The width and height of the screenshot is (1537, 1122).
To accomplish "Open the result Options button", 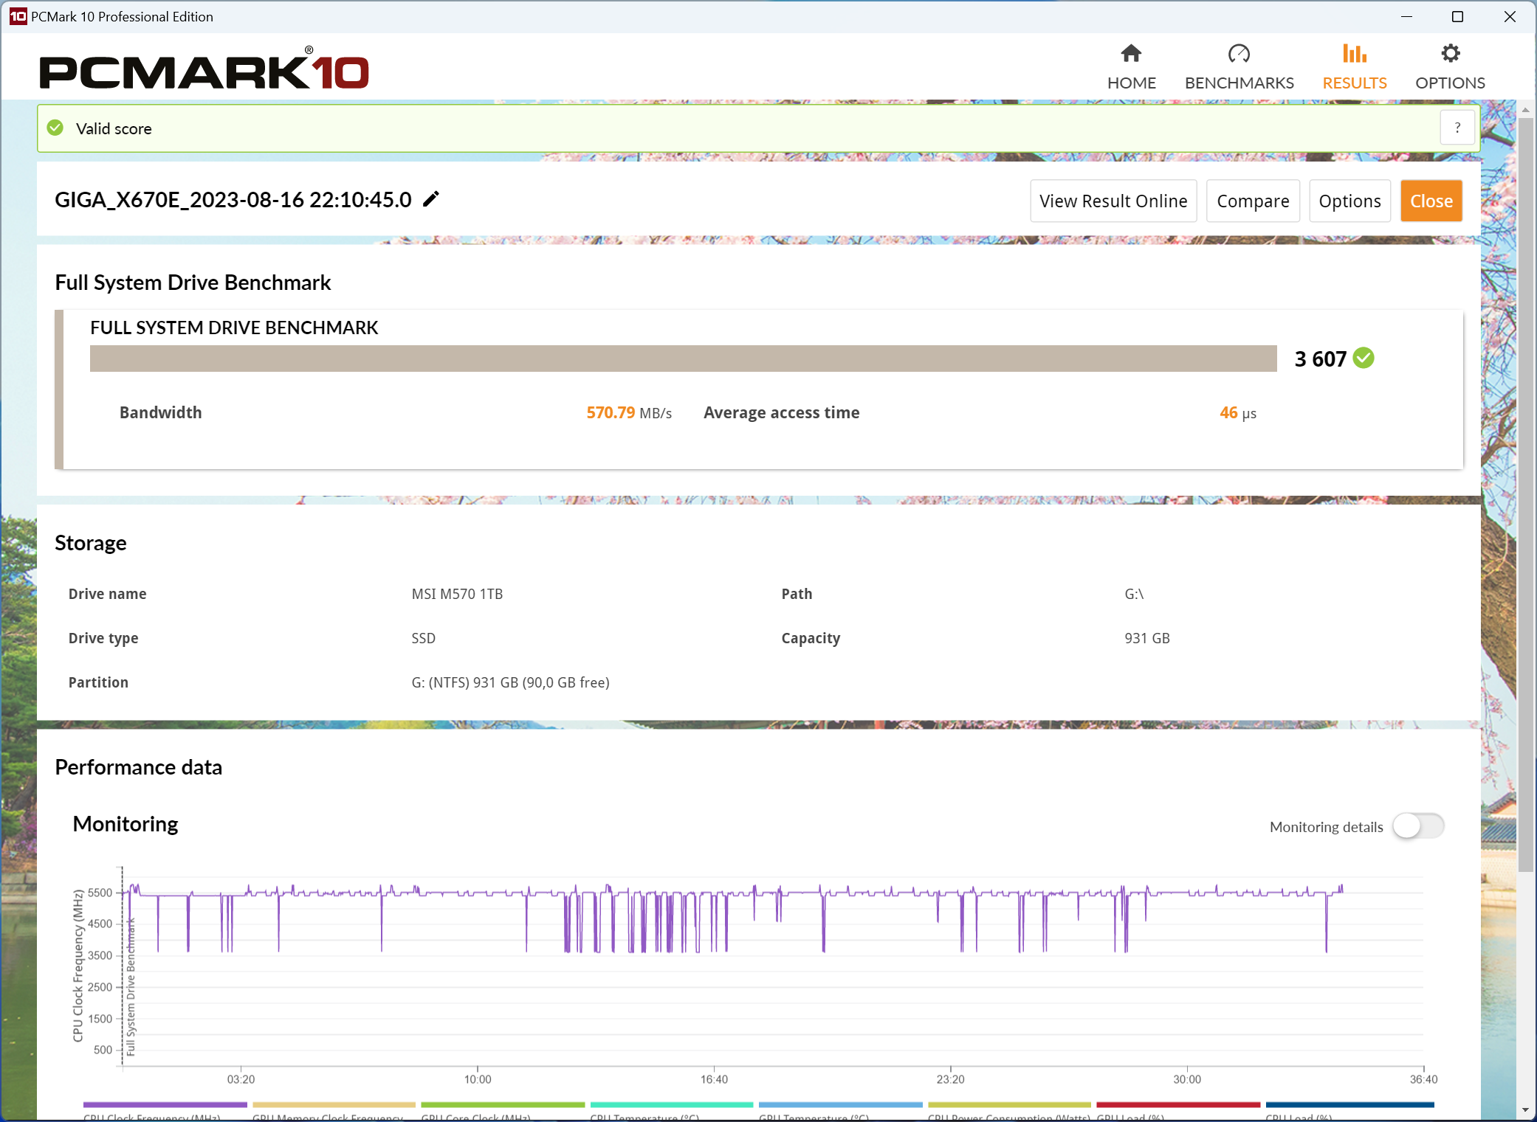I will 1349,201.
